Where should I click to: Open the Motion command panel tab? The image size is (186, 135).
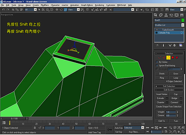point(171,15)
